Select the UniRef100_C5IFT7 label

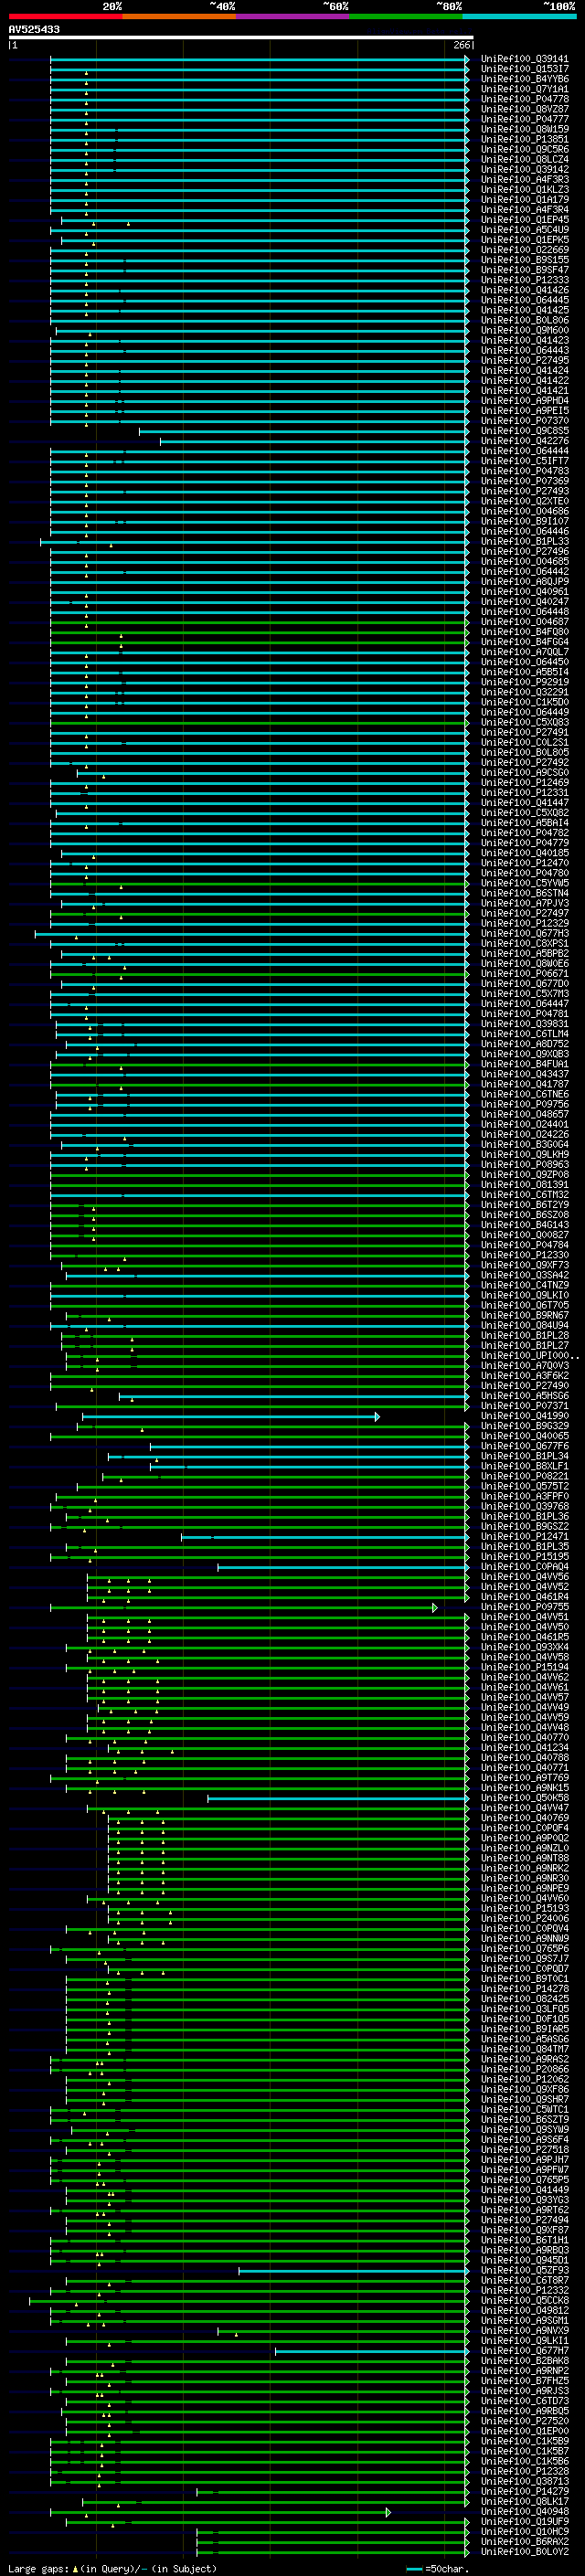point(524,461)
